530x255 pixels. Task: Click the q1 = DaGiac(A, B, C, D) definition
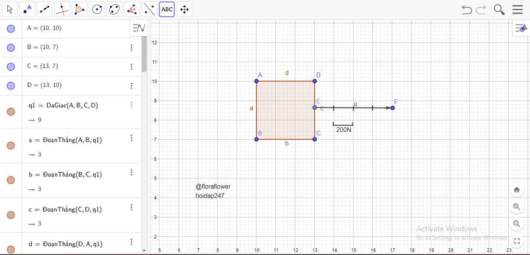(63, 106)
